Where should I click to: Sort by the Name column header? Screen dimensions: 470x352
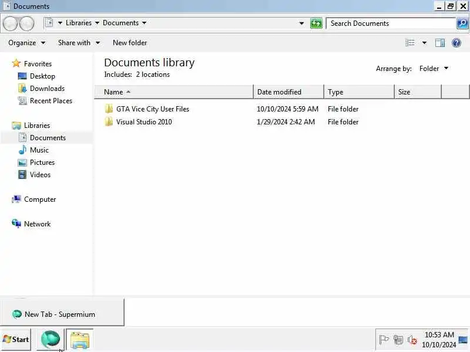point(174,92)
